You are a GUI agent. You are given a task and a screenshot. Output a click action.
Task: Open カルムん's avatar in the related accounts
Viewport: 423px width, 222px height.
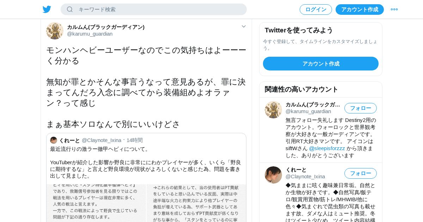tap(273, 110)
